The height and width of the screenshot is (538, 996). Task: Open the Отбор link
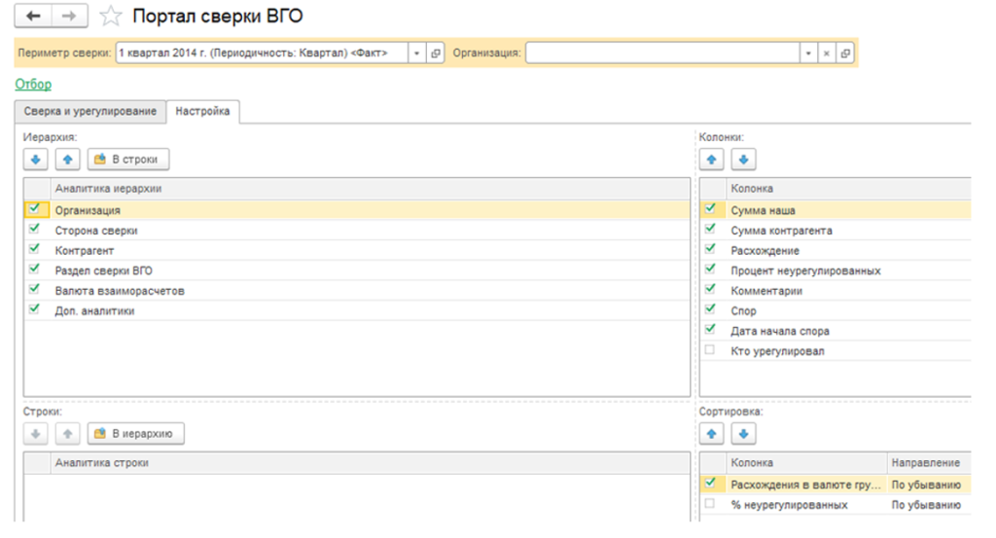coord(33,85)
